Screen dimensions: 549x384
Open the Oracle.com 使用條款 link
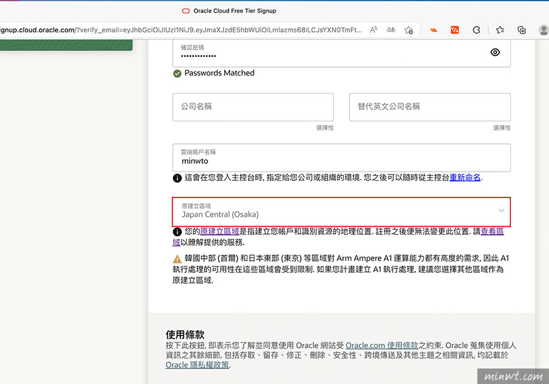pos(382,345)
